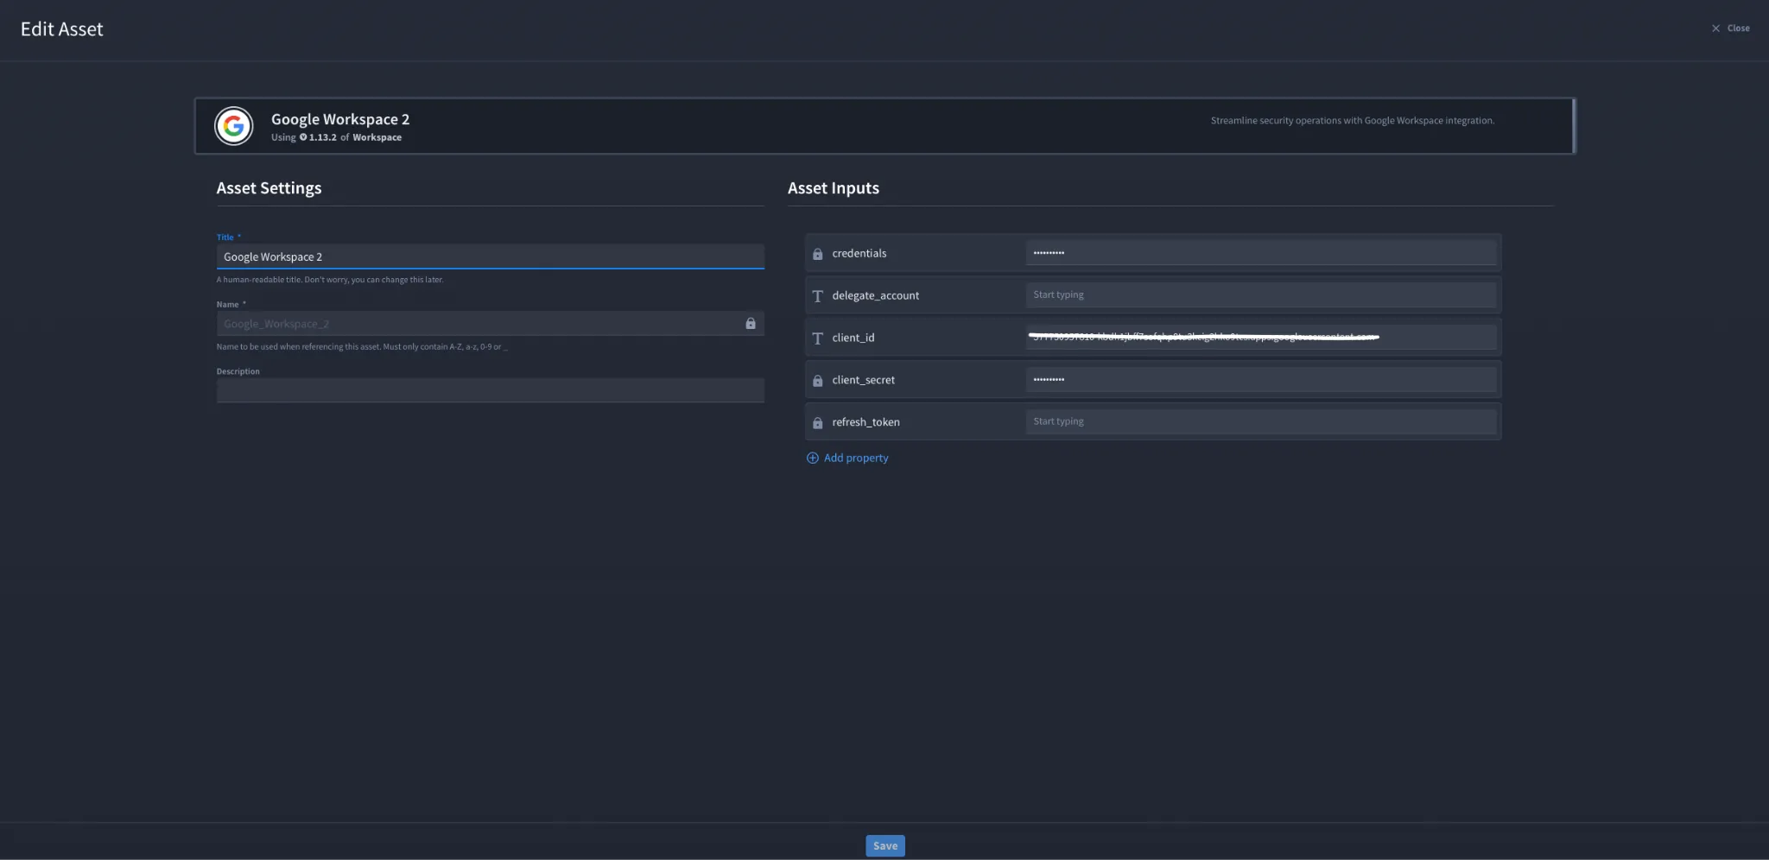Click the Asset Inputs heading
The width and height of the screenshot is (1769, 860).
pos(834,188)
